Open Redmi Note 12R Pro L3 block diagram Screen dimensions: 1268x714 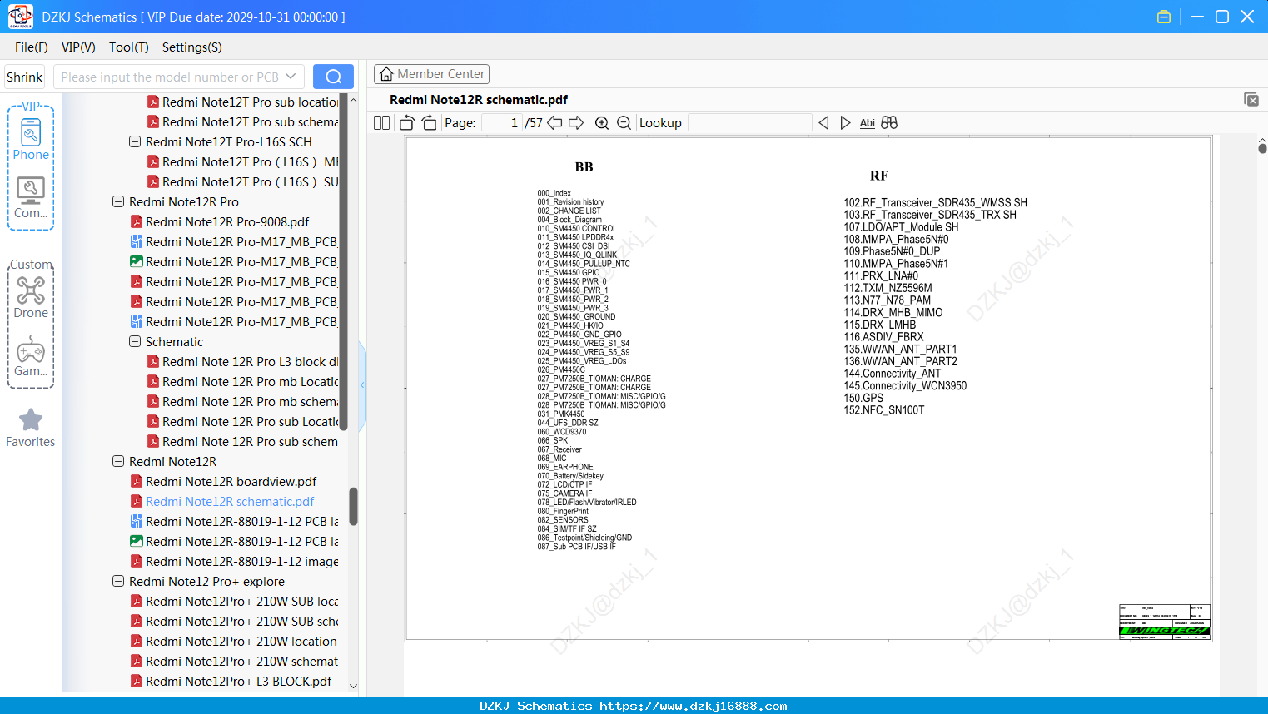(x=242, y=362)
